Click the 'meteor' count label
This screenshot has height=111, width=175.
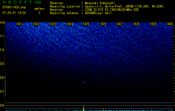pyautogui.click(x=40, y=9)
